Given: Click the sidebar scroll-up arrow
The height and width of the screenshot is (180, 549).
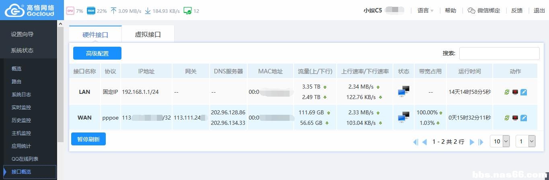Looking at the screenshot, I should [x=61, y=24].
